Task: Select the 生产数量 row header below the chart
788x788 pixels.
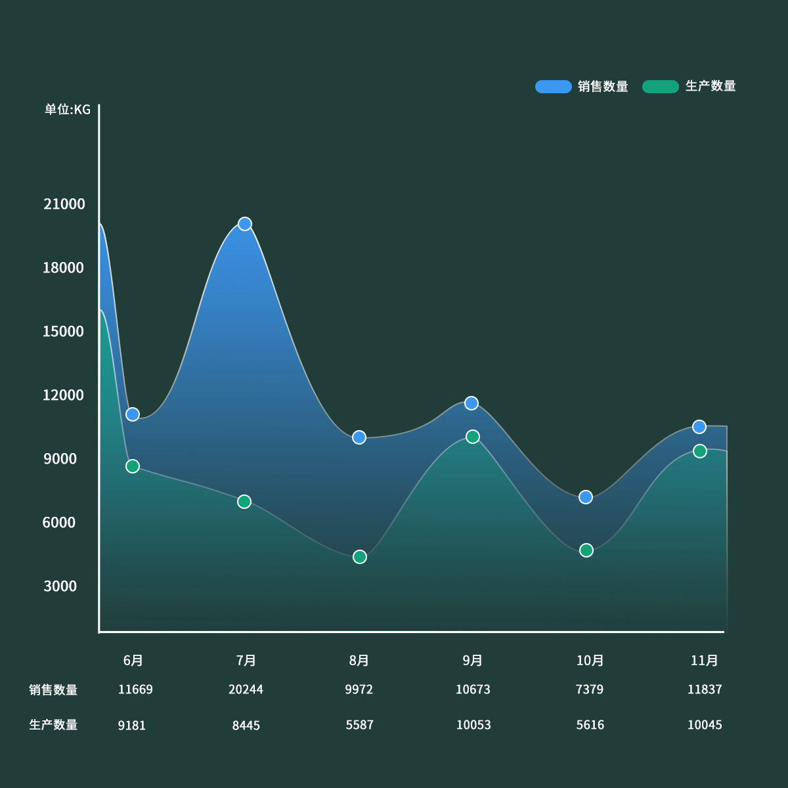Action: (53, 725)
